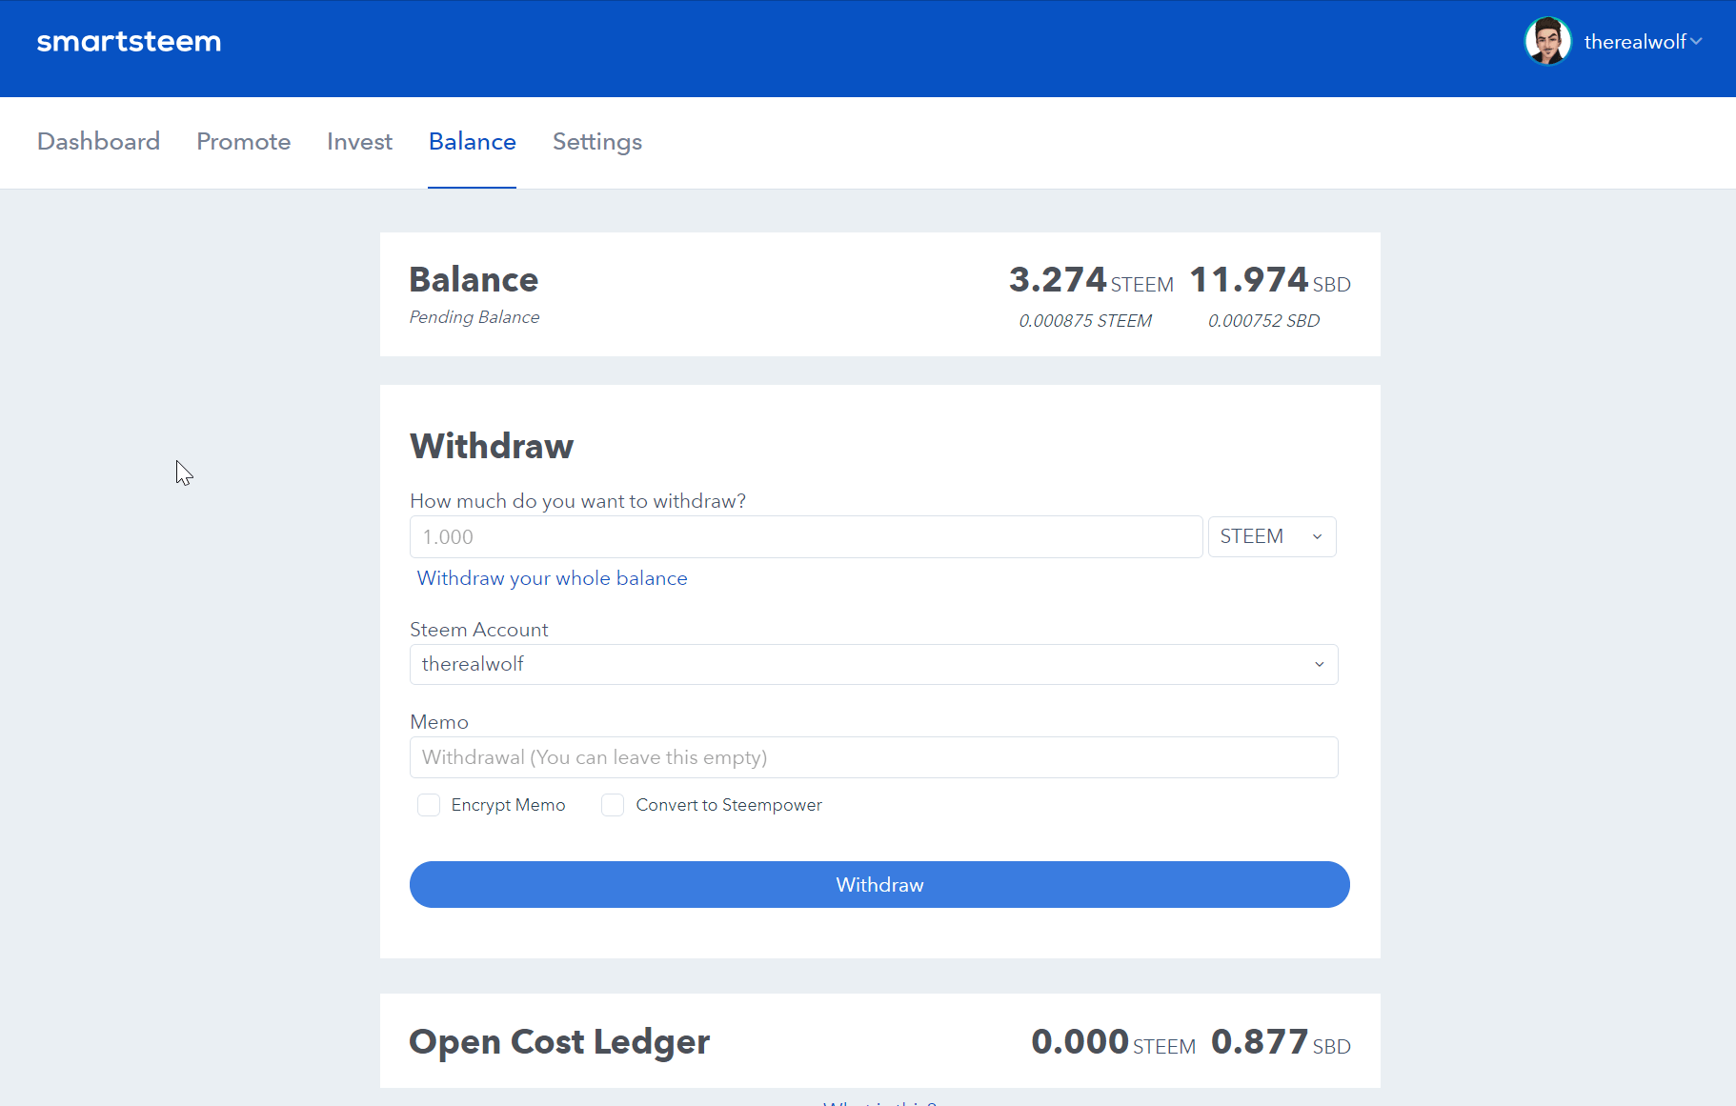Click into the Memo text field
The image size is (1736, 1106).
point(874,757)
